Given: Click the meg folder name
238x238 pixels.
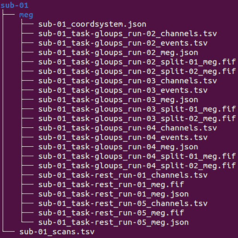Looking at the screenshot, I should tap(26, 15).
